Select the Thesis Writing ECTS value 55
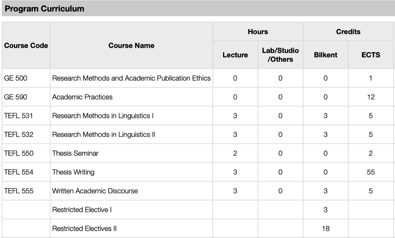Screen dimensions: 395x238 371,172
